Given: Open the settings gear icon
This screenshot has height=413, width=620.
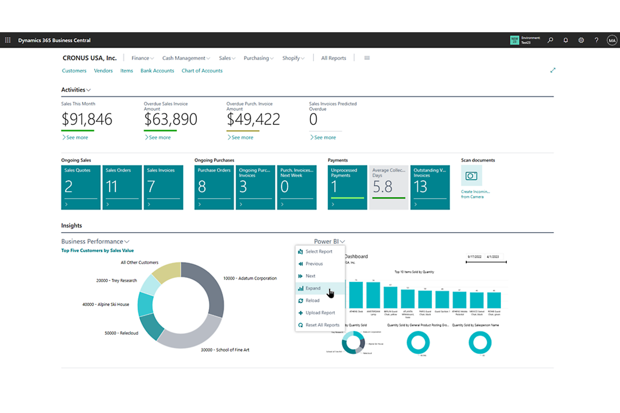Looking at the screenshot, I should tap(581, 40).
